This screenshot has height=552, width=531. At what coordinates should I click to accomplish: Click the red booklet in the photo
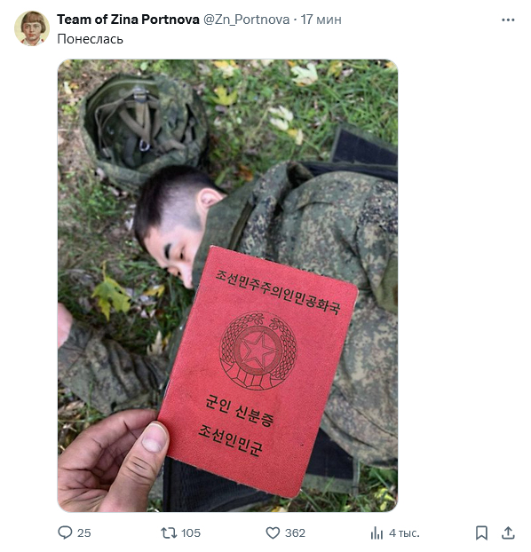coord(258,372)
